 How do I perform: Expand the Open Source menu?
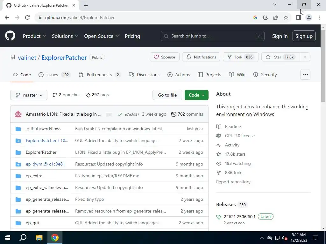(102, 36)
